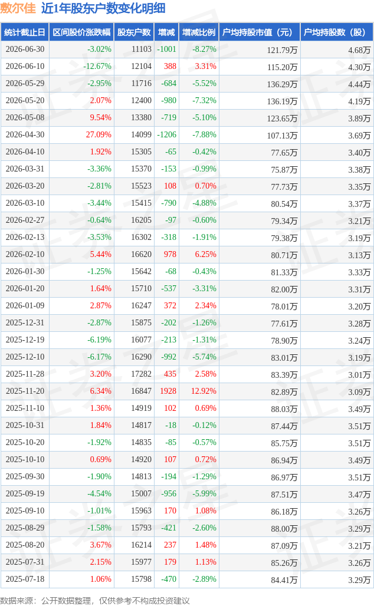Select the 4.68万 average shares cell
The image size is (374, 606).
(359, 50)
